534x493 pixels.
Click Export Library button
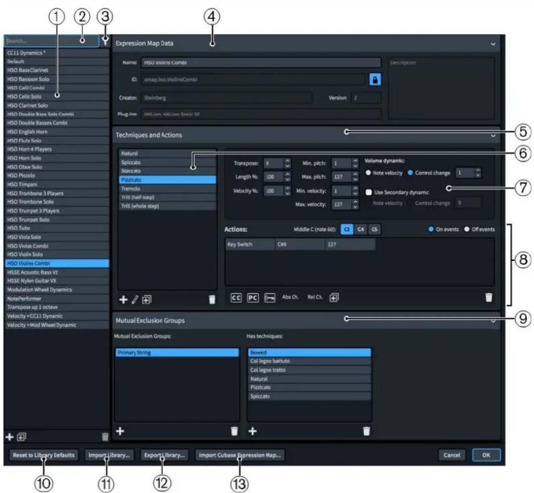pos(164,455)
